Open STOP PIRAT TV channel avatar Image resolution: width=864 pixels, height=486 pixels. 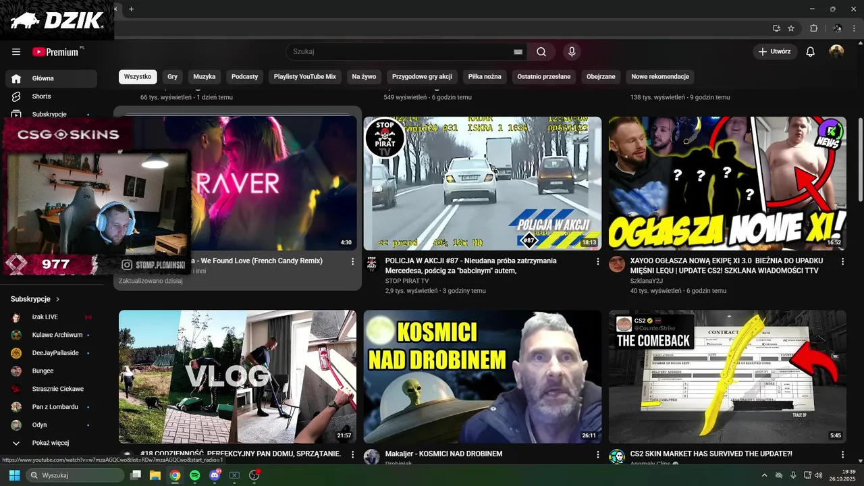(x=371, y=263)
